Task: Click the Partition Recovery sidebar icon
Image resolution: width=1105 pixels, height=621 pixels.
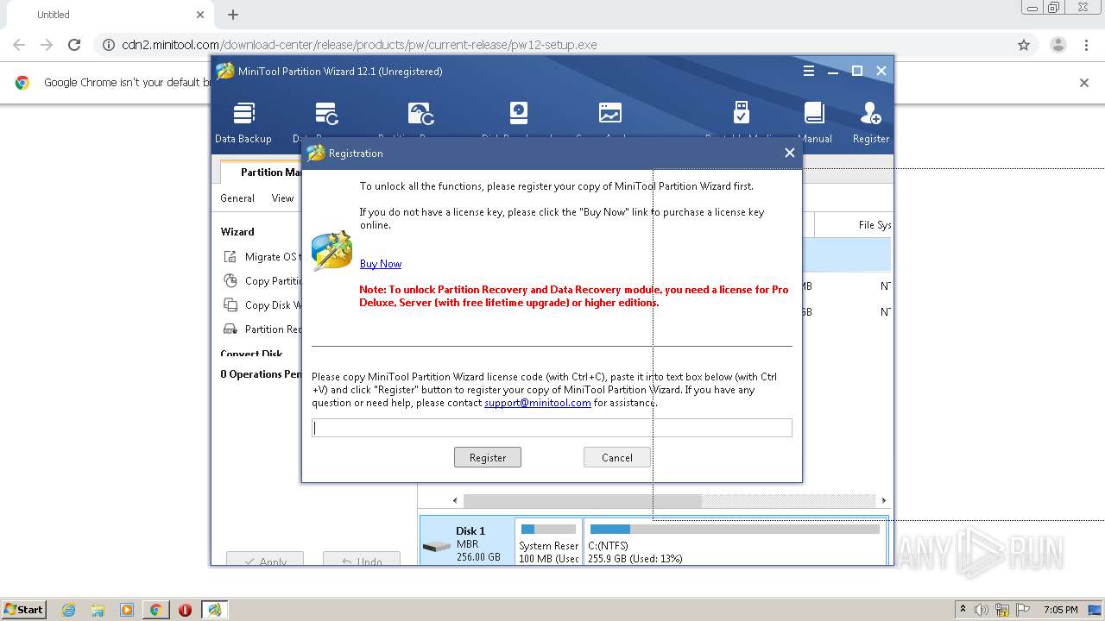Action: point(230,329)
